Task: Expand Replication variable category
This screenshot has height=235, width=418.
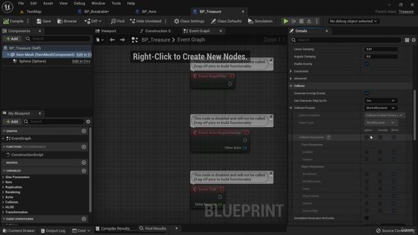Action: 3,187
